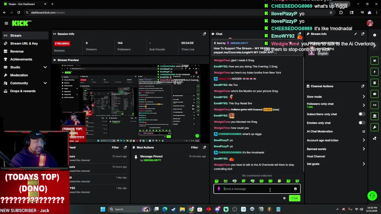
Task: Open Drops & rewards in the sidebar
Action: pyautogui.click(x=25, y=91)
